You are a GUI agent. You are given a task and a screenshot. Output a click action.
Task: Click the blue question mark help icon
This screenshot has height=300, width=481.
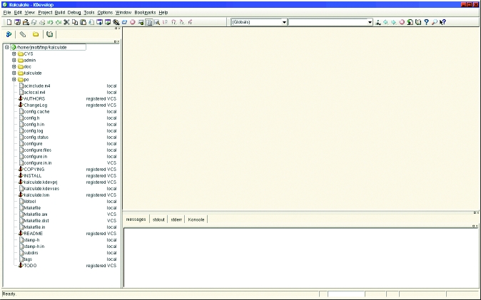tap(426, 22)
